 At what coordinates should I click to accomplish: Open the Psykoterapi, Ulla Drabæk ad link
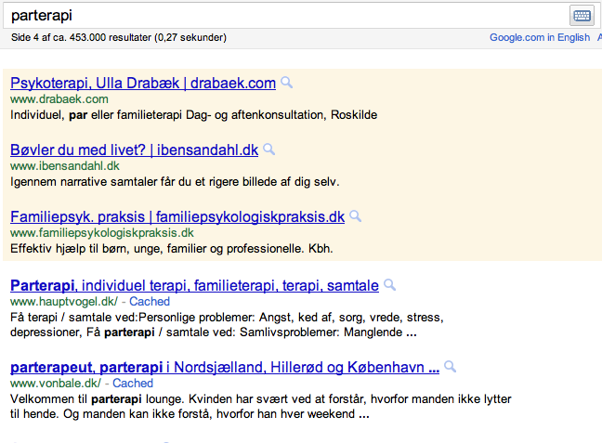(x=143, y=83)
